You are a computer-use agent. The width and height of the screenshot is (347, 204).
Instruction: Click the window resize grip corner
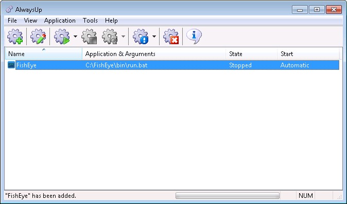pos(339,196)
